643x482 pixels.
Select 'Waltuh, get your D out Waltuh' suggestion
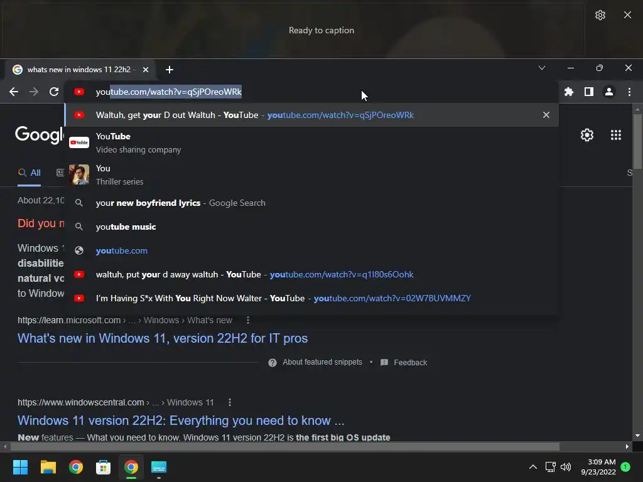[311, 115]
